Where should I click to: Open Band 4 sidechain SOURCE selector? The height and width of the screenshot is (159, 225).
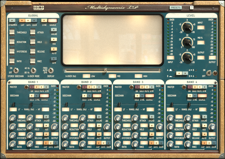coord(202,95)
